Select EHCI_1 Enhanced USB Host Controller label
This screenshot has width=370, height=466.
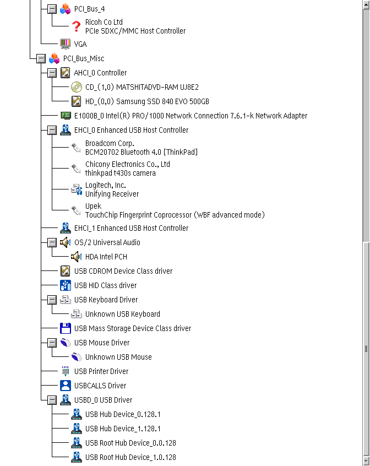(x=131, y=228)
